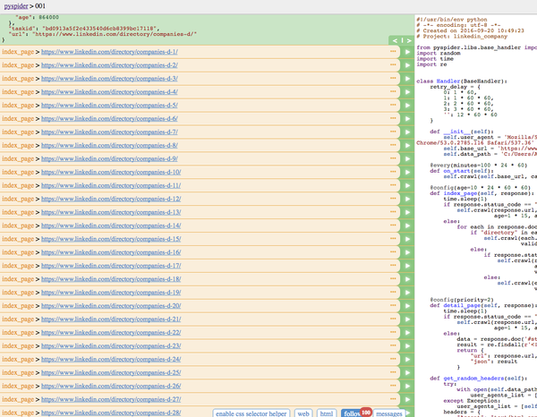Click '# Project: linkedin_company' comment line

coord(462,37)
